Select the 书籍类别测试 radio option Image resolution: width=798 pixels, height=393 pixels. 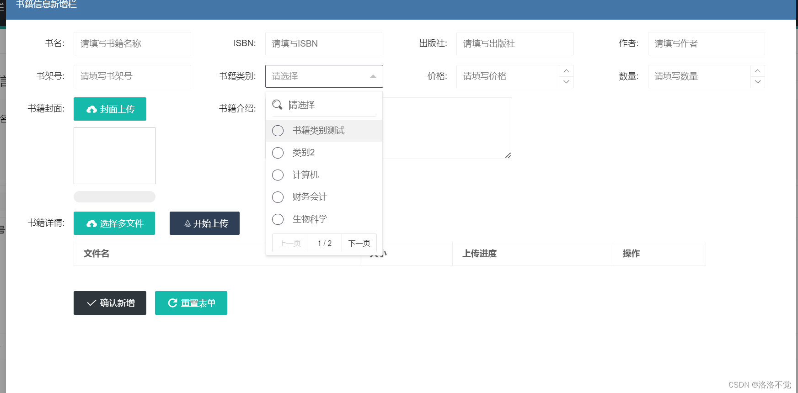278,131
